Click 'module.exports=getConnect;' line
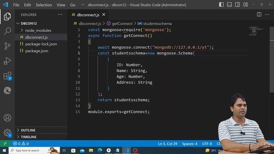The height and width of the screenshot is (154, 274). tap(119, 112)
